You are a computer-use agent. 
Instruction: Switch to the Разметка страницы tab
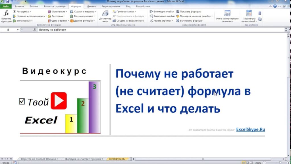pos(55,6)
